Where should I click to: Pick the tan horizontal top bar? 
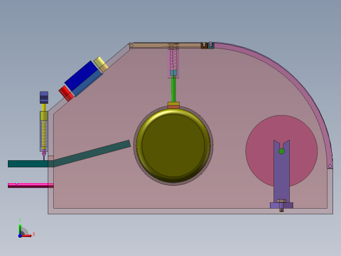pos(165,46)
